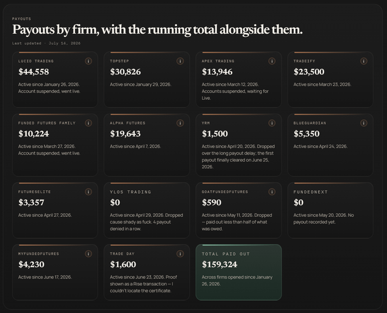Click the Trade Day firm name

point(122,254)
